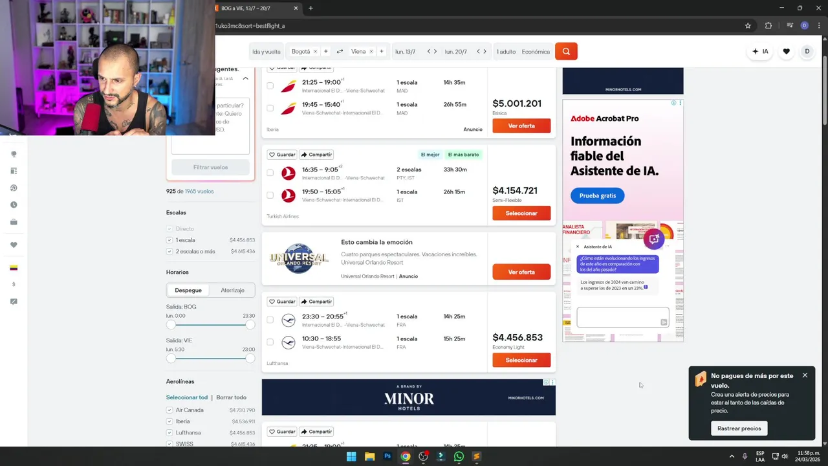Toggle the 2 escalas o más checkbox
The image size is (828, 466).
click(x=169, y=251)
